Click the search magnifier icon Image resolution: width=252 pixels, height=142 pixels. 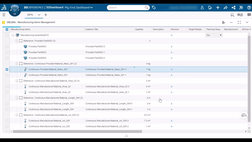146,8
